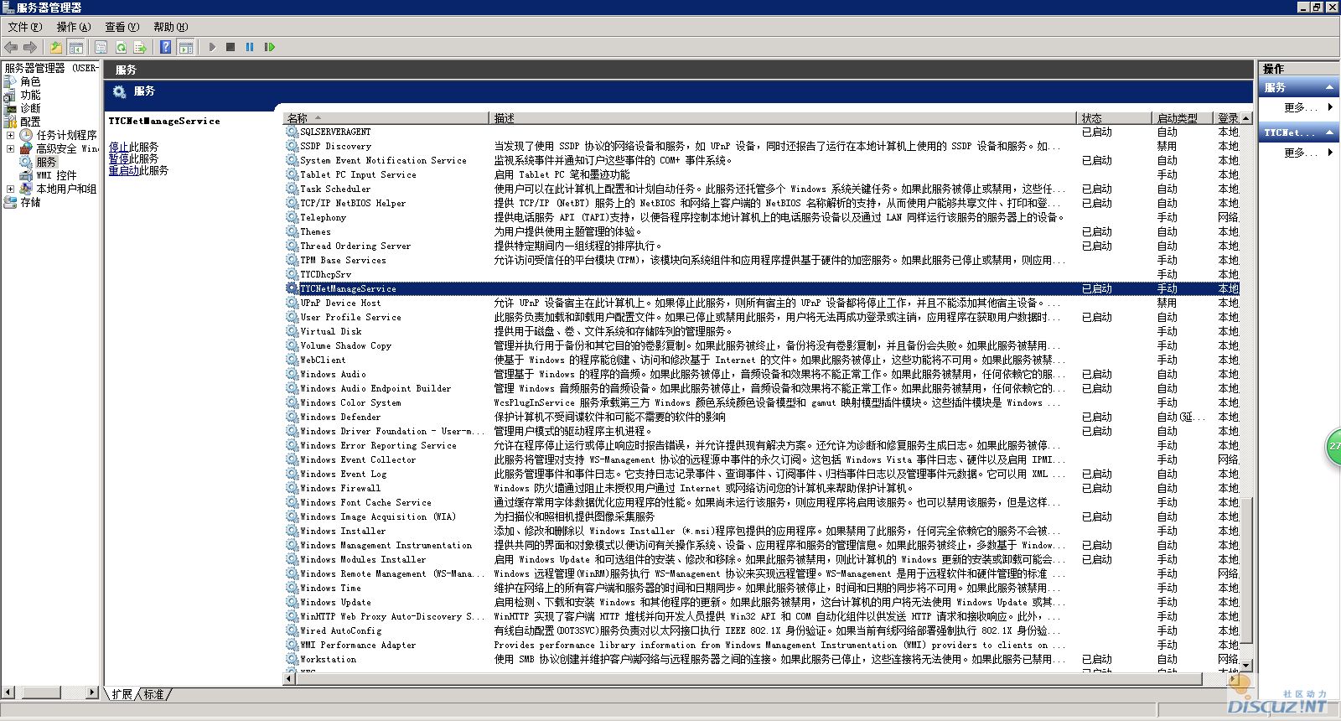Toggle the show/hide action pane toolbar icon

(x=186, y=47)
